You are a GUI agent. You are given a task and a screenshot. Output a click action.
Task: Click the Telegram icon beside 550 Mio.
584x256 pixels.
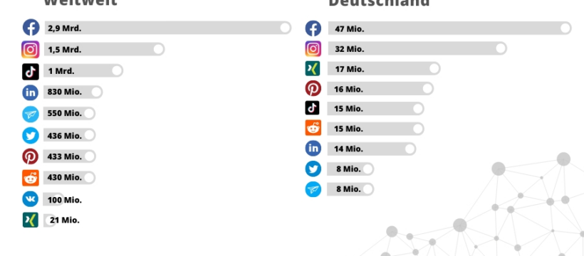pos(31,114)
